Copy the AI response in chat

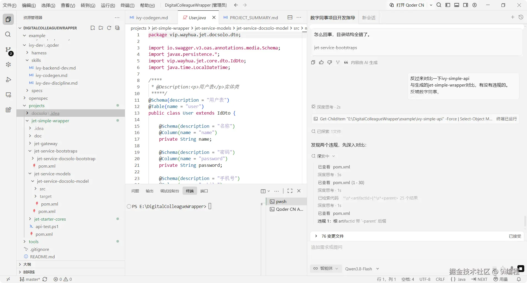coord(313,62)
